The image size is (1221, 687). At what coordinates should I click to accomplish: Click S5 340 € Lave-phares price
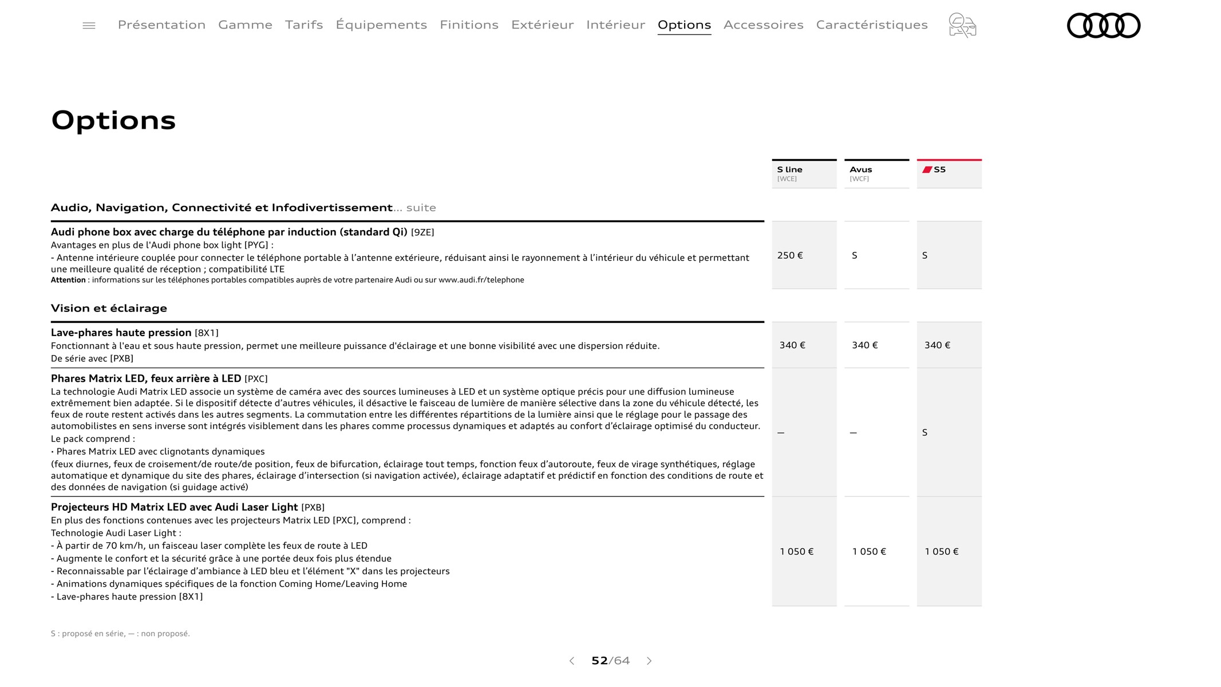pyautogui.click(x=949, y=345)
